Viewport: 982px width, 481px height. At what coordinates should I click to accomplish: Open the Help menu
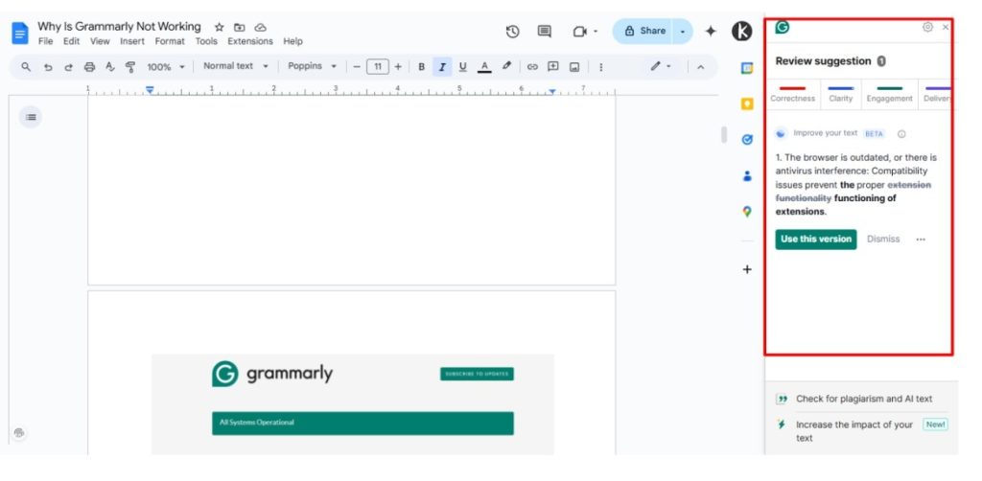coord(292,41)
